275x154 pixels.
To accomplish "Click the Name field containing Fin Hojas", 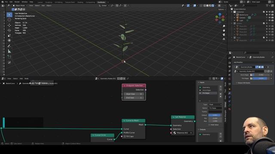I will (215, 108).
